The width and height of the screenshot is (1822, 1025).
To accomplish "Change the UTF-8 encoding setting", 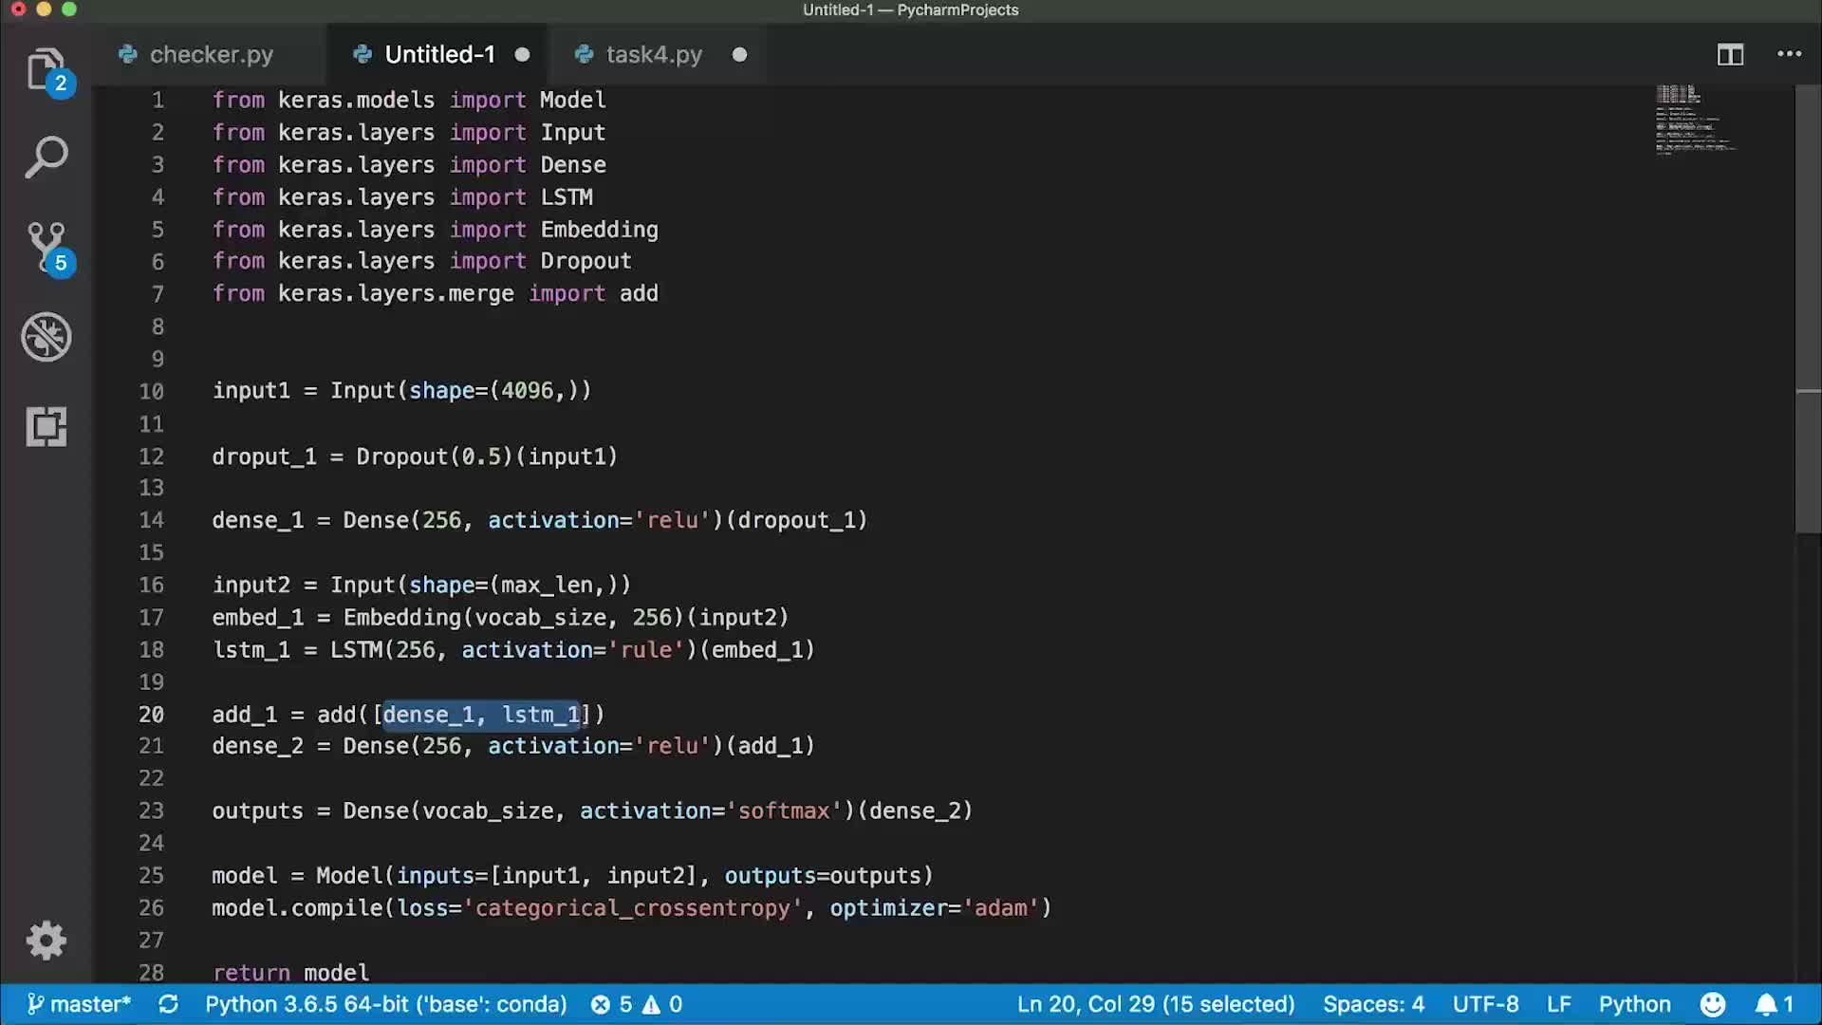I will 1485,1004.
